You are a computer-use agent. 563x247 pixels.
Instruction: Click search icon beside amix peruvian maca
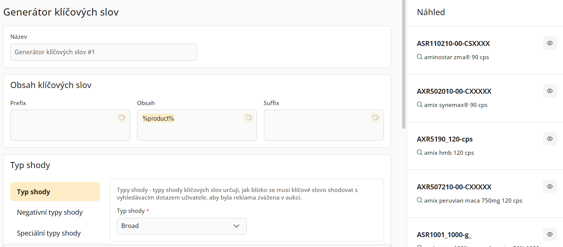tap(419, 200)
